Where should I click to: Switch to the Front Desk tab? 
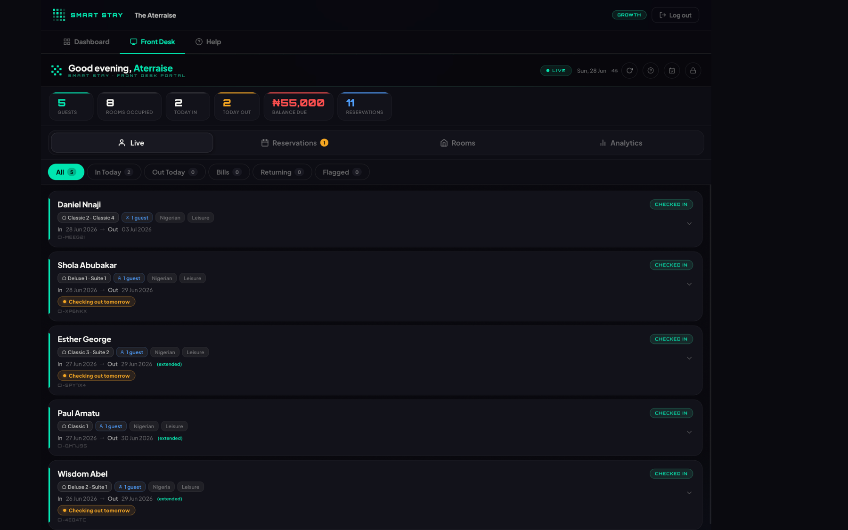point(152,42)
